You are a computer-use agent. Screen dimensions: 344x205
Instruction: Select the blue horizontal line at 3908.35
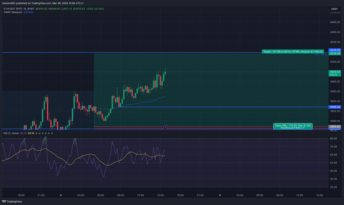tap(224, 107)
